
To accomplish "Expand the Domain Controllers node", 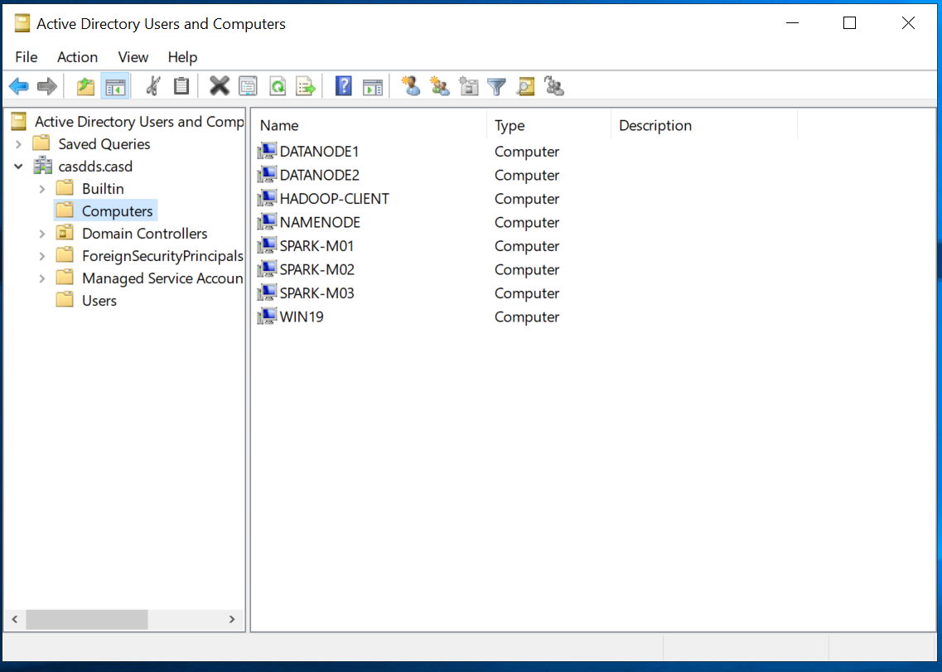I will click(41, 233).
